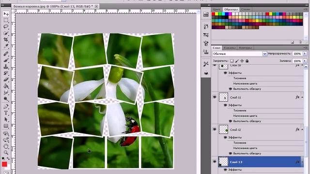
Task: Toggle lock image pixels
Action: pyautogui.click(x=237, y=61)
